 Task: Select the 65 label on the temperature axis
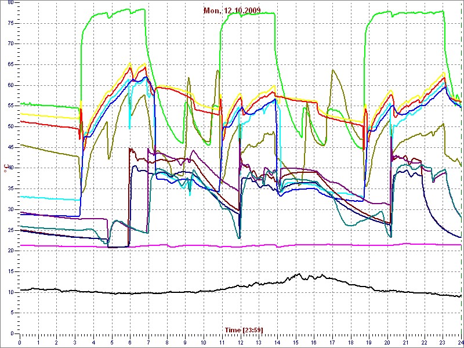tap(10, 64)
